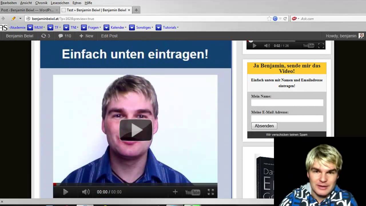This screenshot has height=206, width=366.
Task: Open the Ansicht menu
Action: [26, 3]
